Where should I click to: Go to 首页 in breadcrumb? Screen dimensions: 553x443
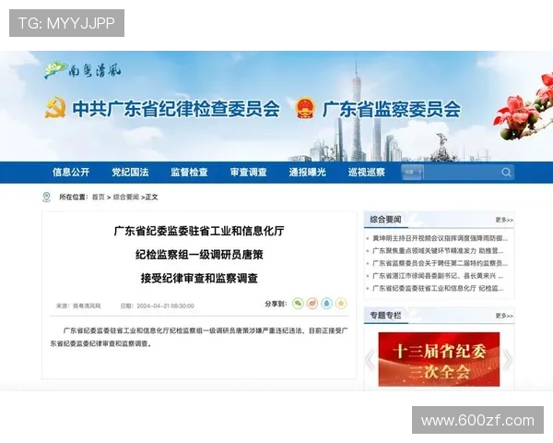coord(99,198)
